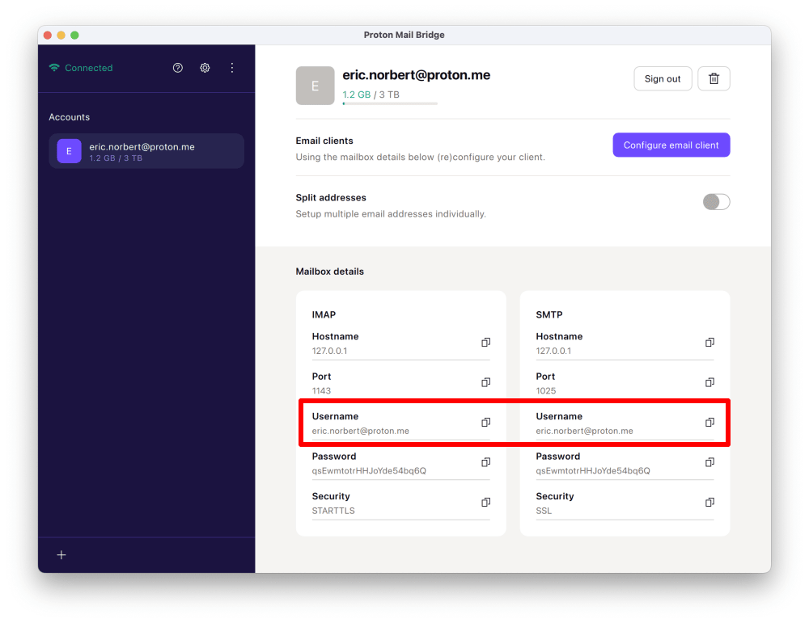The image size is (809, 623).
Task: Delete the account using the trash icon
Action: tap(714, 78)
